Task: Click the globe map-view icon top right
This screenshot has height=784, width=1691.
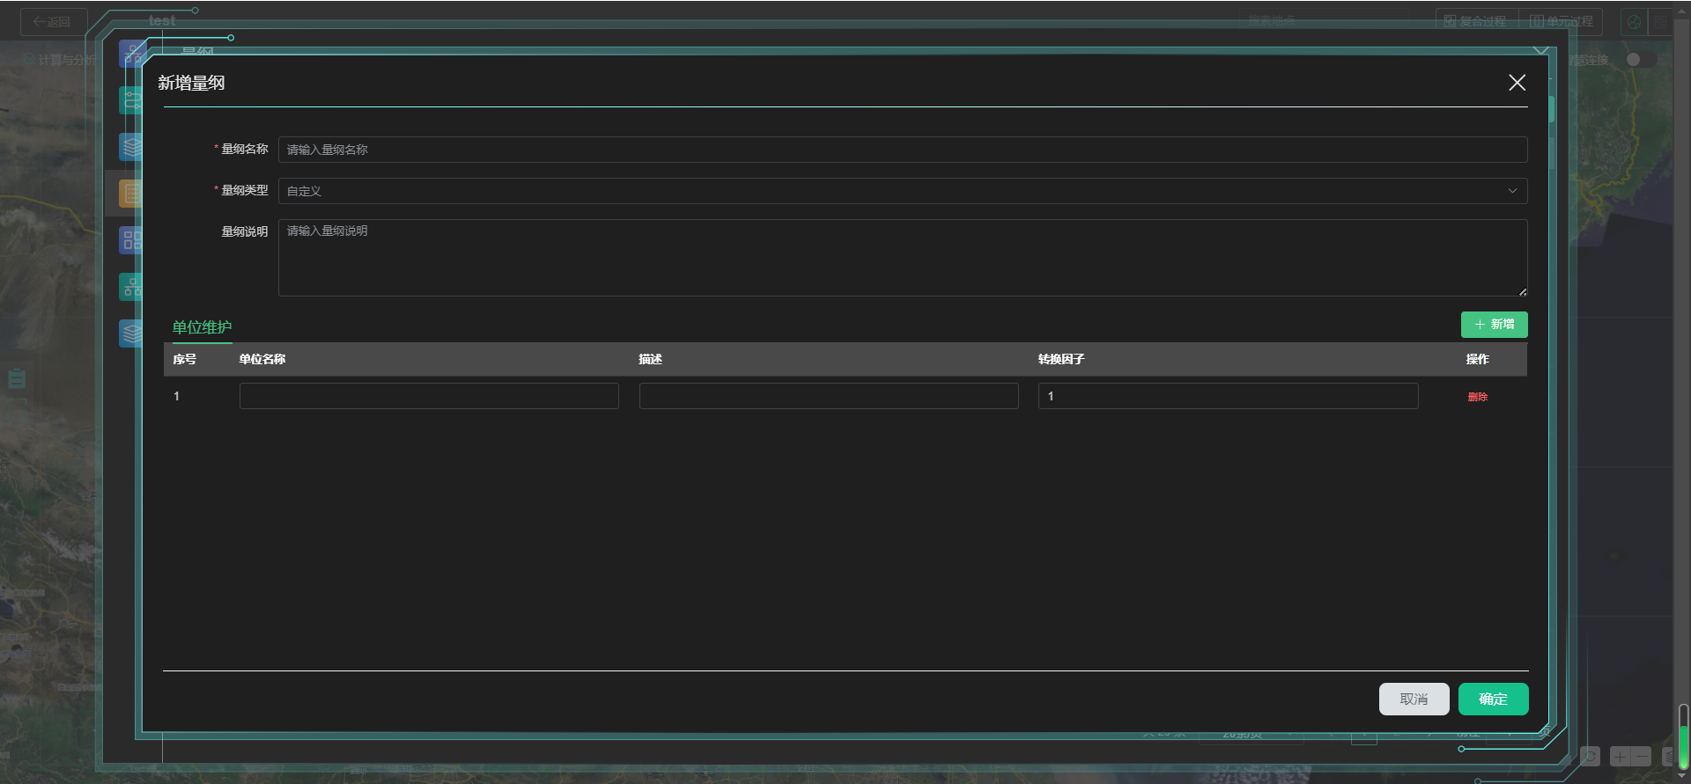Action: coord(1634,22)
